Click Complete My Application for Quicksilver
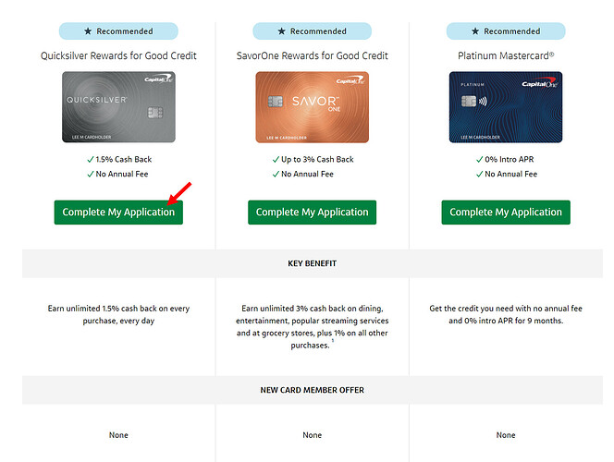This screenshot has height=462, width=614. pos(118,213)
